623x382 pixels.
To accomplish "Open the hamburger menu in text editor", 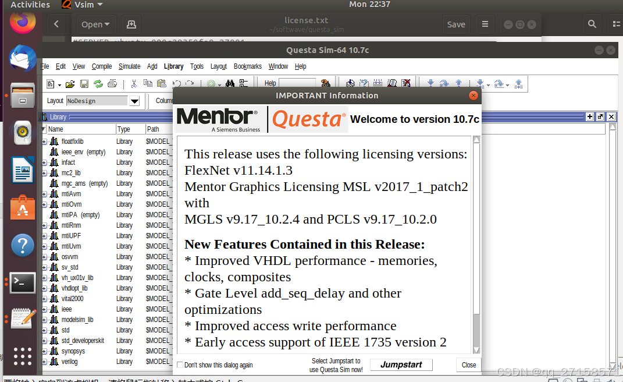I will click(485, 24).
